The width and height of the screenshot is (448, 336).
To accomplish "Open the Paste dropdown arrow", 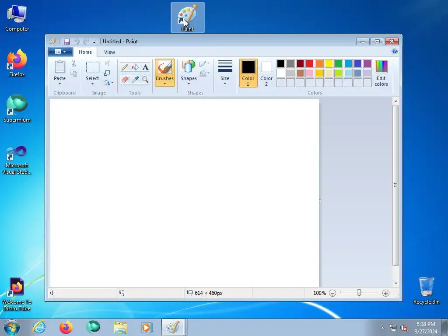I will pyautogui.click(x=59, y=84).
